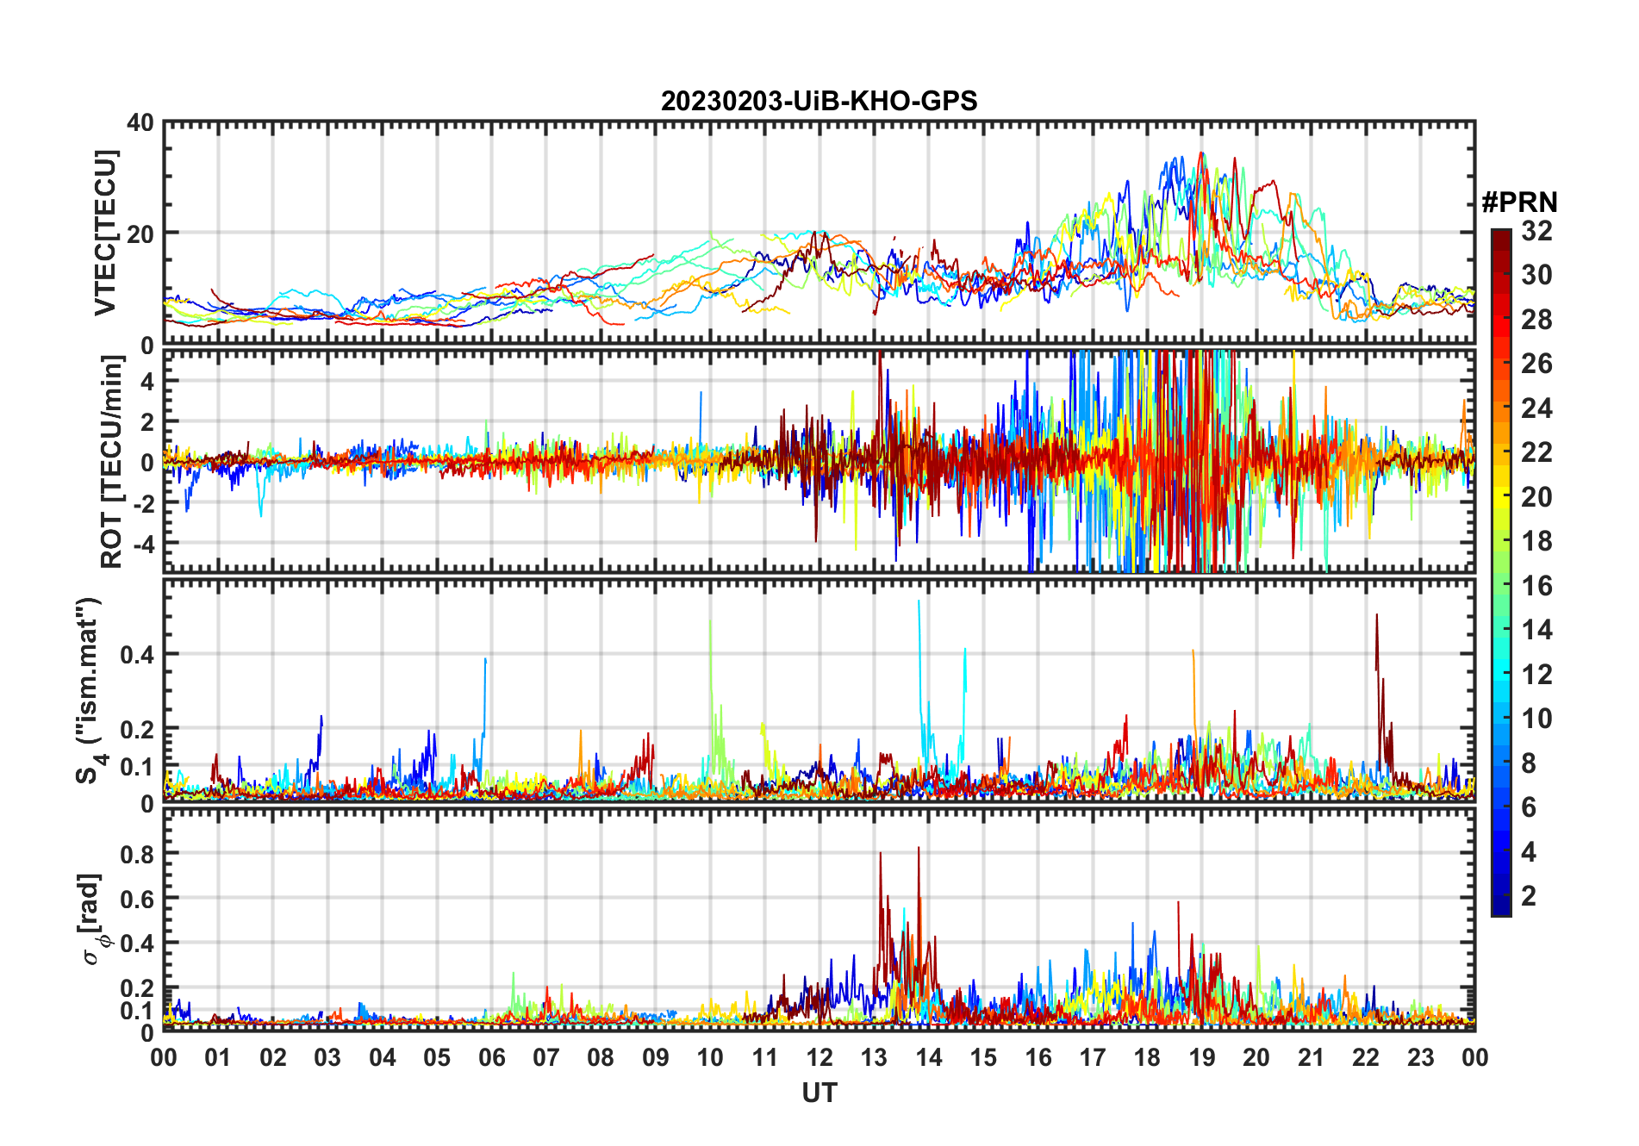This screenshot has height=1146, width=1639.
Task: Click the 06 tick label on UT axis
Action: click(x=491, y=1057)
